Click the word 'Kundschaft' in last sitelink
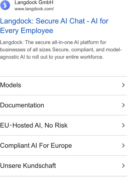This screenshot has width=127, height=177. [x=39, y=166]
